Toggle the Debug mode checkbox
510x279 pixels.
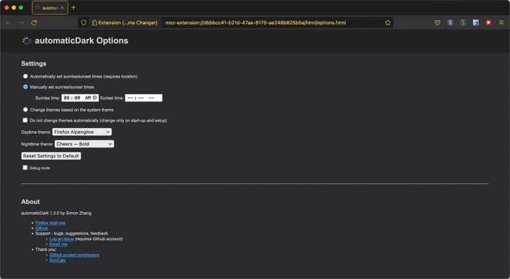[25, 168]
